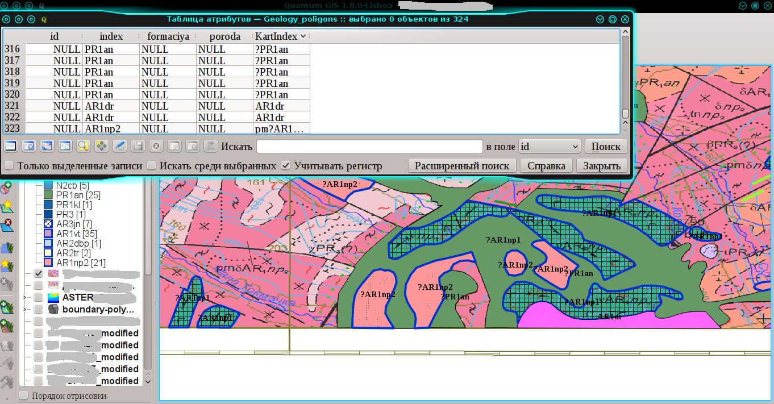Click the formaciya column header

pyautogui.click(x=168, y=36)
